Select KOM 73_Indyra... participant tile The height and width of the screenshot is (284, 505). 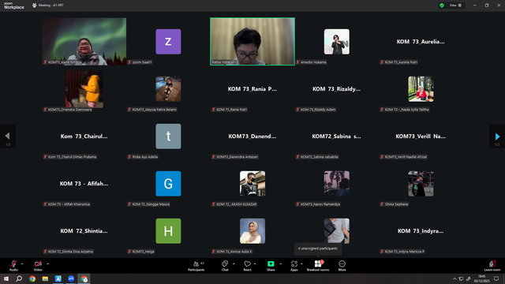[x=421, y=231]
